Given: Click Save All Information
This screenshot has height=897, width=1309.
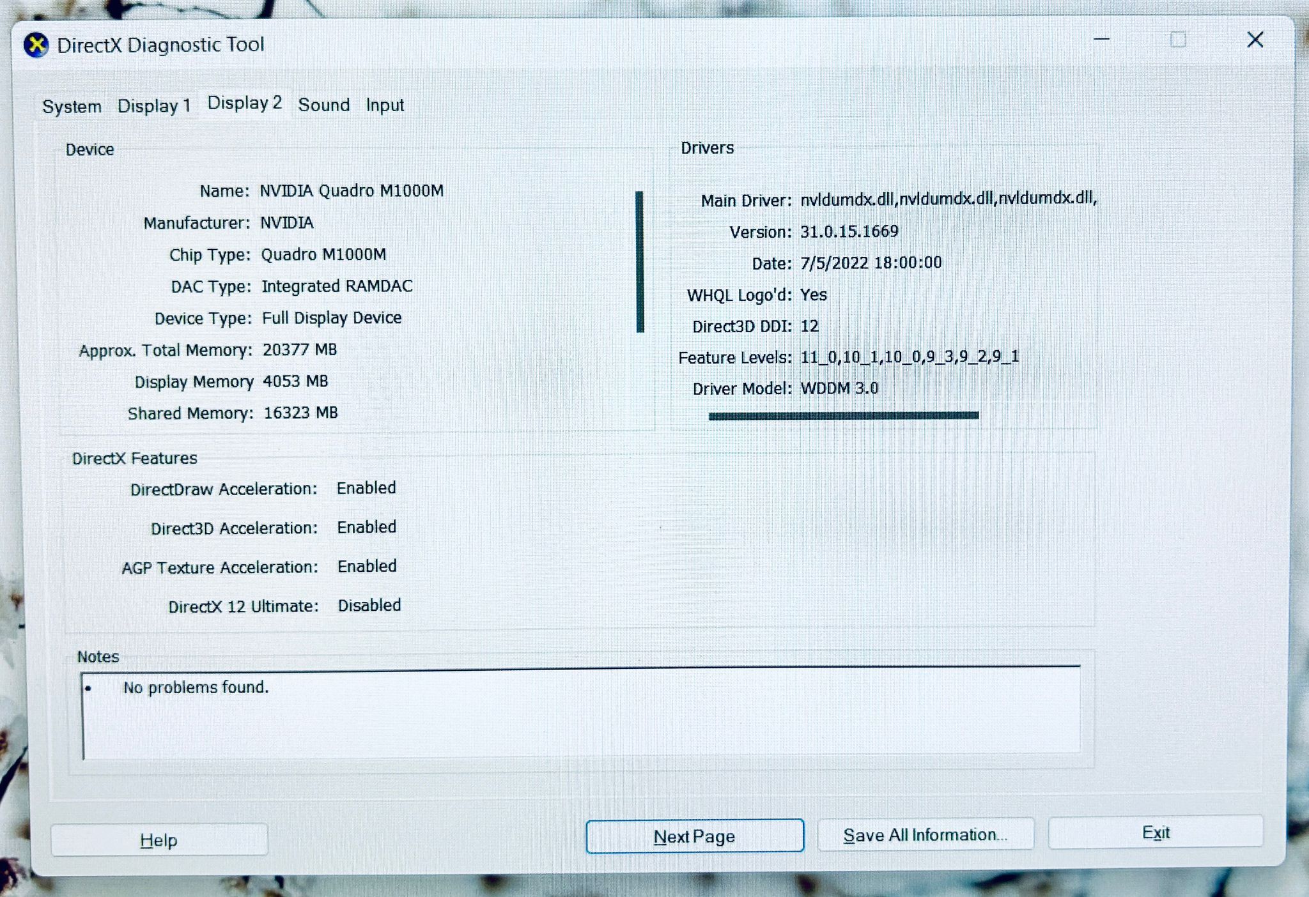Looking at the screenshot, I should [925, 834].
